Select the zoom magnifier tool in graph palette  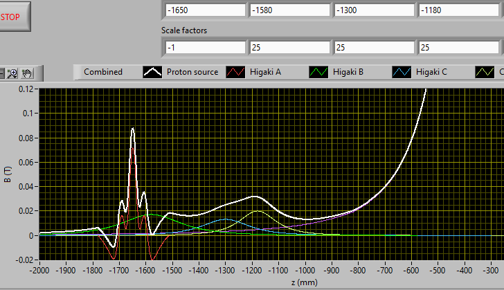(x=12, y=72)
